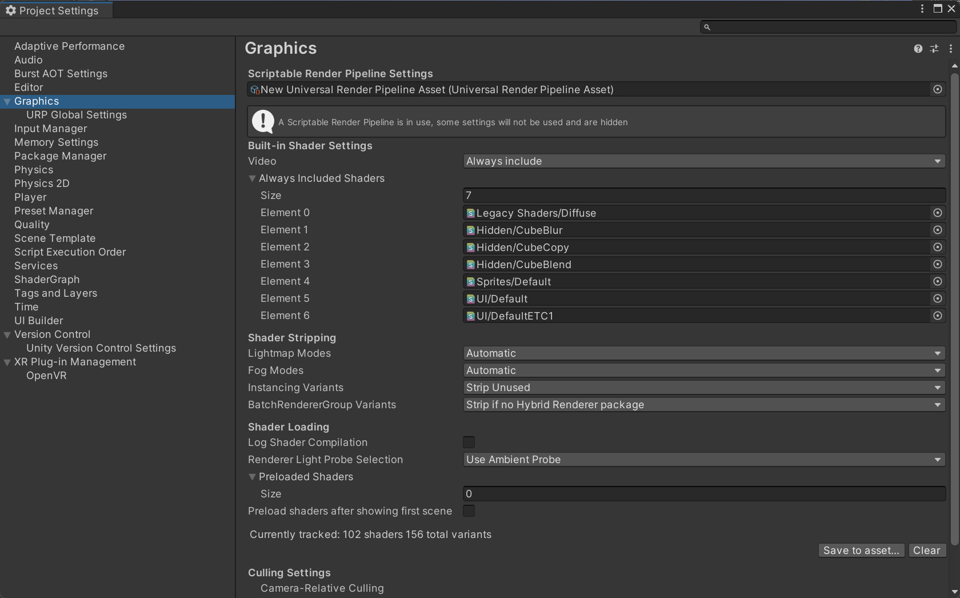Viewport: 960px width, 598px height.
Task: Open the Instancing Variants dropdown
Action: coord(704,388)
